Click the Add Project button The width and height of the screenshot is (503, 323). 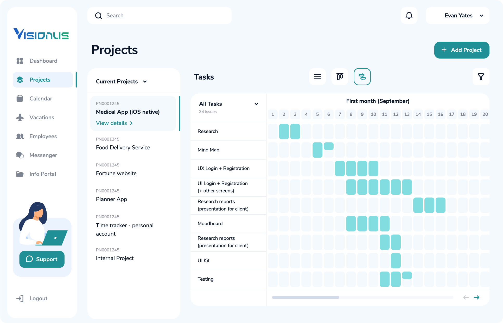coord(462,50)
